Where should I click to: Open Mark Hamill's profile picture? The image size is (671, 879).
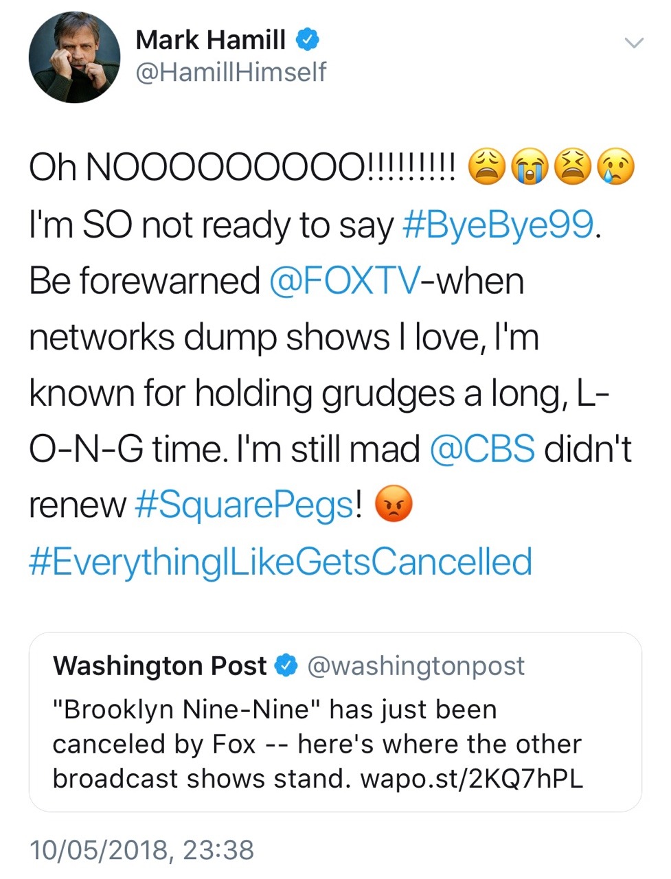point(74,57)
